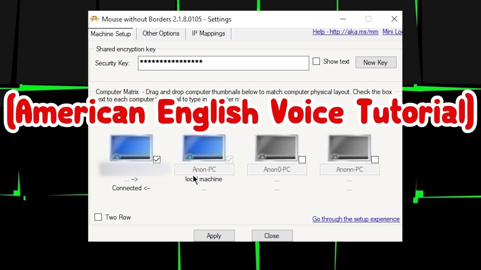Click into the Security Key field
Viewport: 481px width, 270px height.
(223, 63)
